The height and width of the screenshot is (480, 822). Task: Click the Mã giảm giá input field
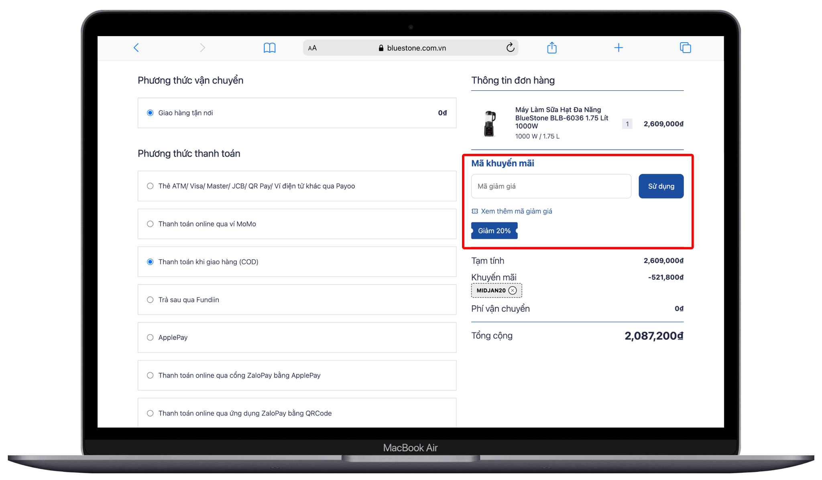[551, 186]
